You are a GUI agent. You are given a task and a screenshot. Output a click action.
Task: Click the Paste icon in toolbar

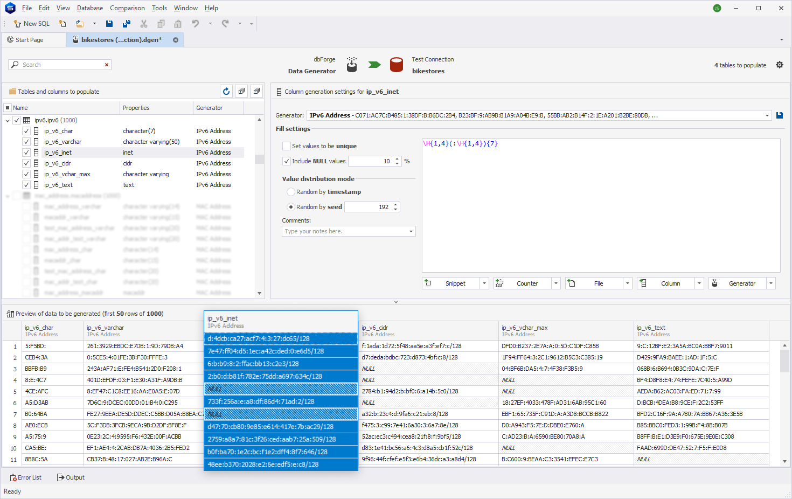click(178, 24)
